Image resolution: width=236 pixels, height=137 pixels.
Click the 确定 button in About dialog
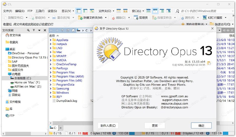pyautogui.click(x=201, y=126)
